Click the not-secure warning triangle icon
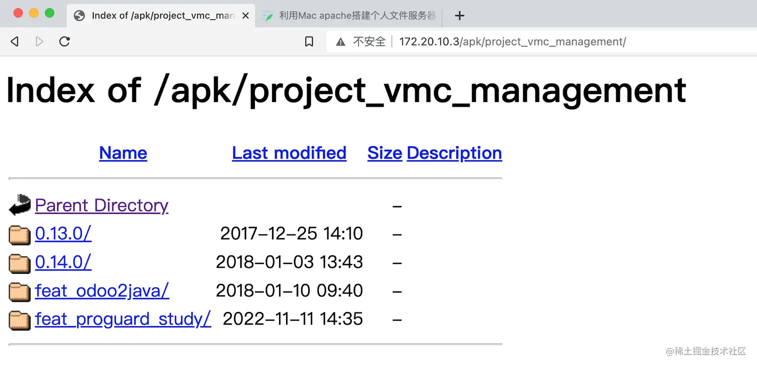 340,42
